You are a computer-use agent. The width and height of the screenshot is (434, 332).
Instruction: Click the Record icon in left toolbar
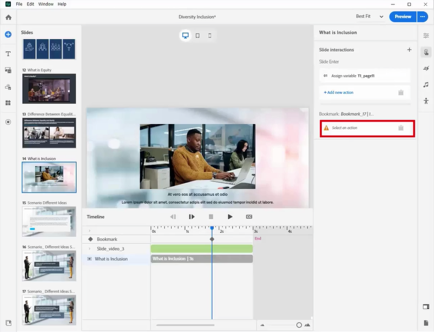pos(8,122)
